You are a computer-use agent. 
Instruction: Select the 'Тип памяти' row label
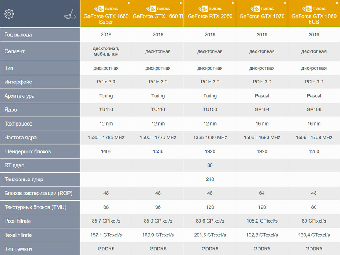tap(18, 249)
